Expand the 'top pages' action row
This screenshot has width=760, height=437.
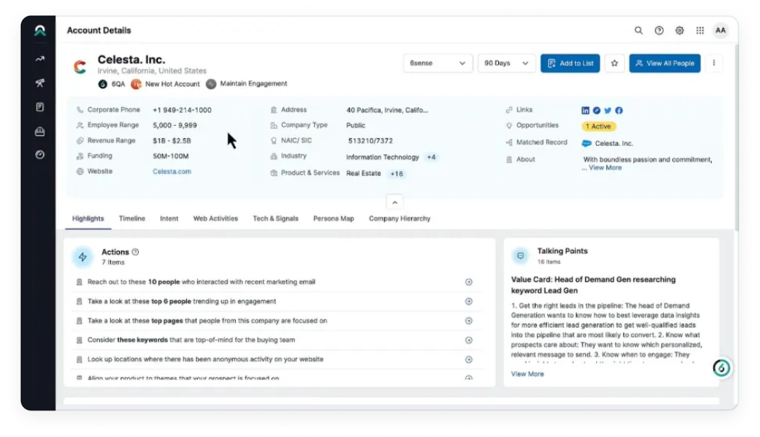click(468, 321)
